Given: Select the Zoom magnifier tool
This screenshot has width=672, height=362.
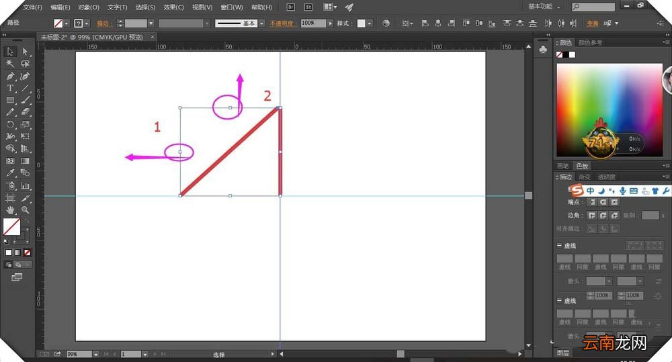Looking at the screenshot, I should pos(26,210).
